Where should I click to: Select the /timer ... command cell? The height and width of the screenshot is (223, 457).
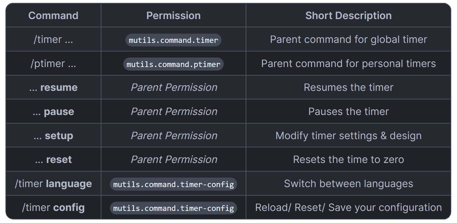point(53,39)
